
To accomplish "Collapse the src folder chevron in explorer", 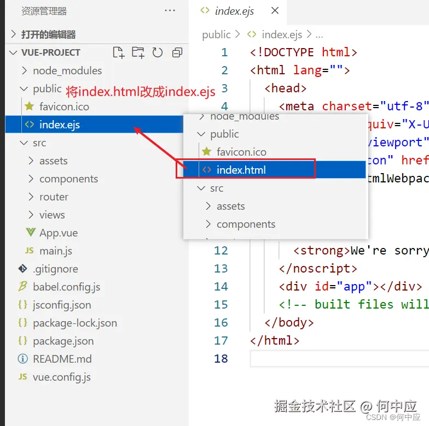I will [x=24, y=143].
